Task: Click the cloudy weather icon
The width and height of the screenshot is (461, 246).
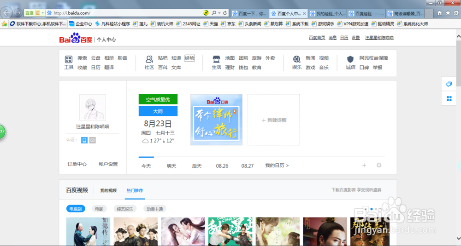Action: (145, 141)
